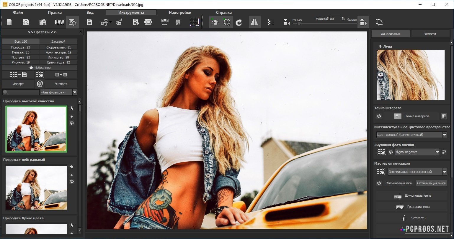Screen dimensions: 454x239
Task: Click the star icon beside высокое качество preset
Action: 72,108
